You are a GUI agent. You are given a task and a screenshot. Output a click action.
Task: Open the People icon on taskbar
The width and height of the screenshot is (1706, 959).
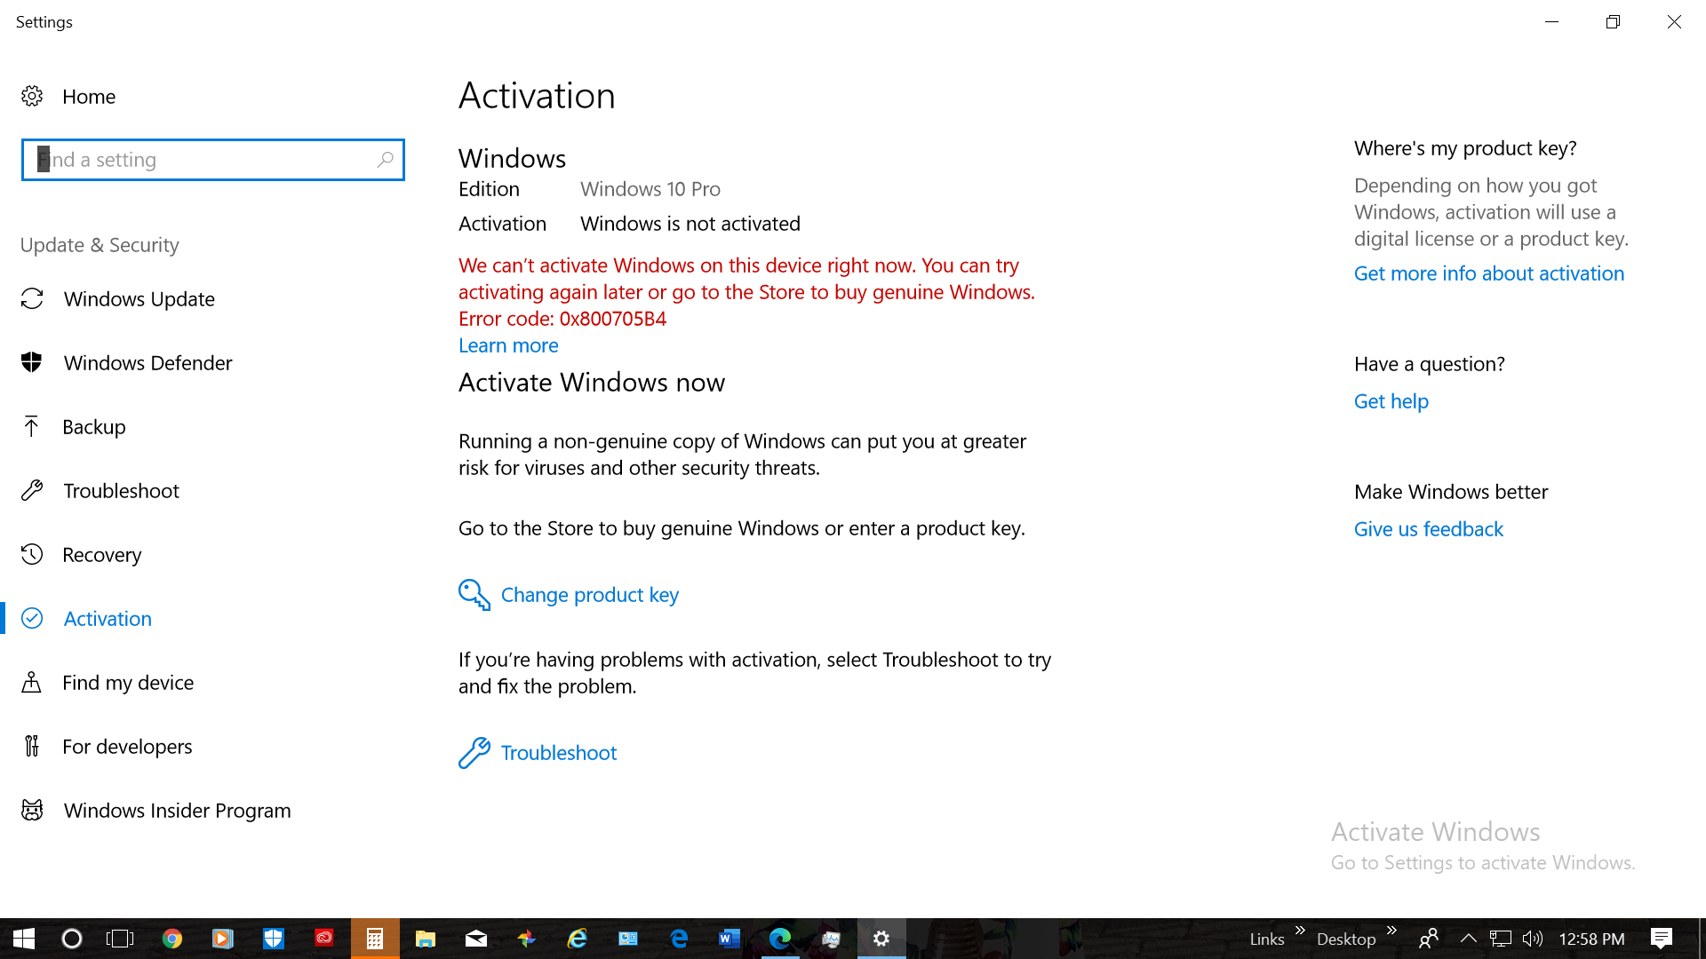[x=1429, y=939]
